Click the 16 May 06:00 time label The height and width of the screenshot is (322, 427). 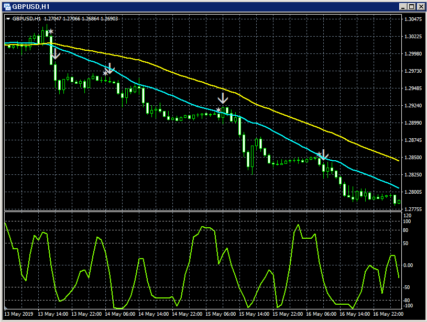[321, 314]
